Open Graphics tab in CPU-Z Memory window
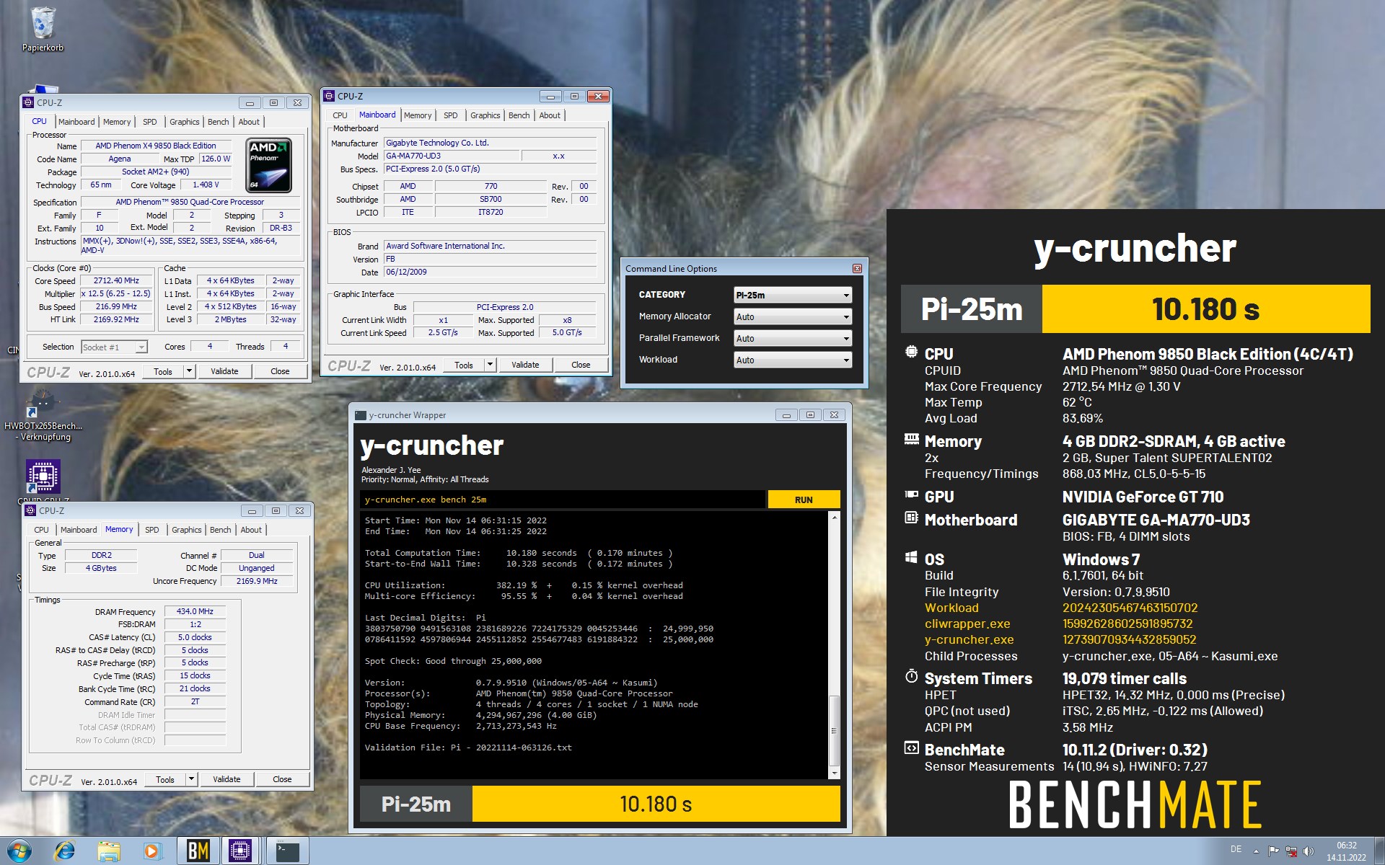 [x=187, y=530]
